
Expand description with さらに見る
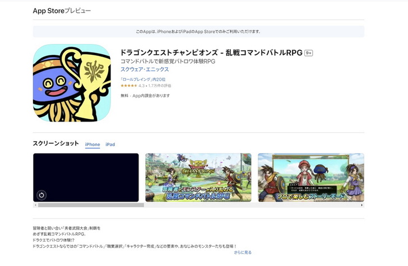[x=243, y=253]
